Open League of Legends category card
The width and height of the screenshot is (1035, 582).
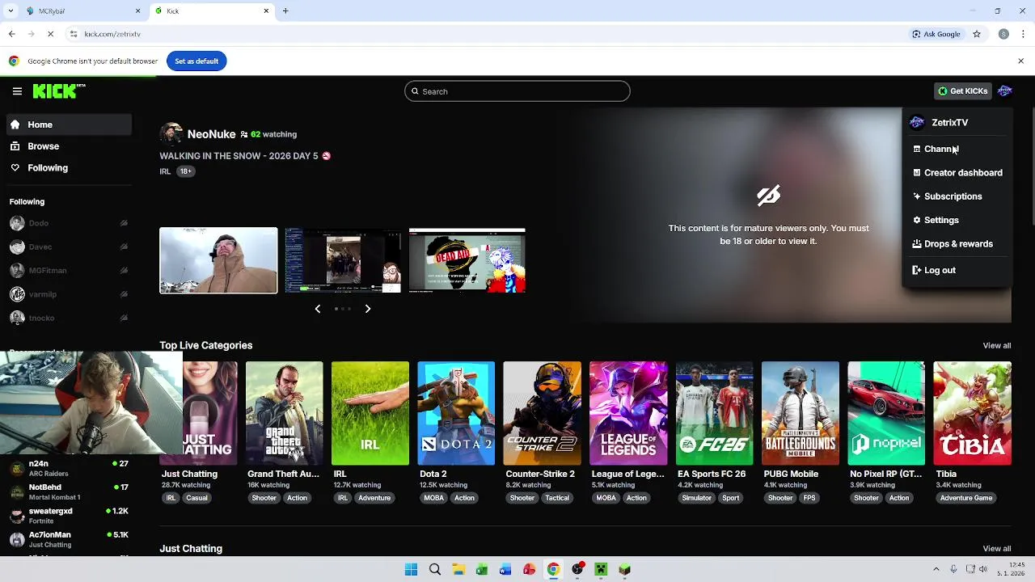(628, 413)
